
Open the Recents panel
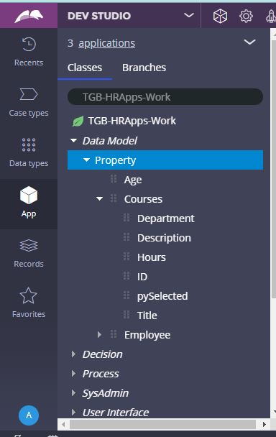29,52
